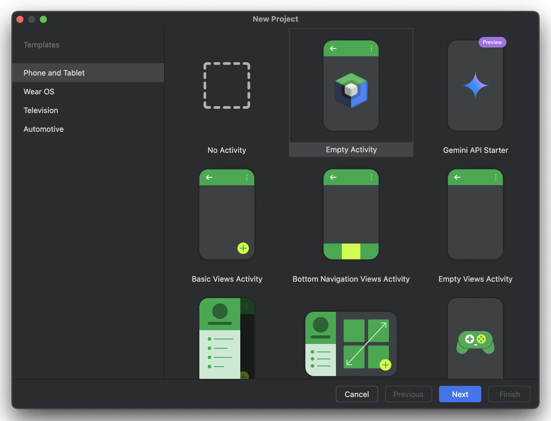Click the Finish button

tap(509, 394)
